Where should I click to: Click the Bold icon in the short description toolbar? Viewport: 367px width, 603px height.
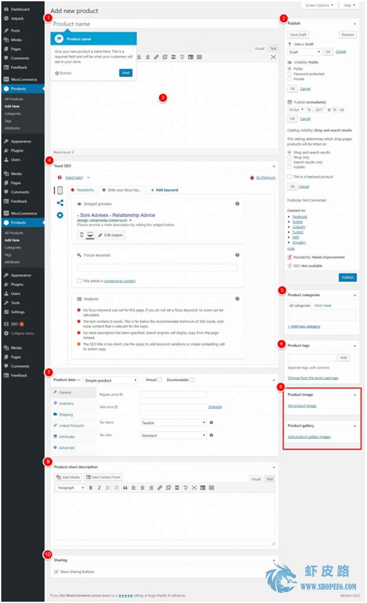tap(90, 487)
